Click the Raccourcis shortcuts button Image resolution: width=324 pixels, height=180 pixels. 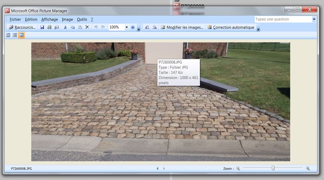pyautogui.click(x=22, y=27)
